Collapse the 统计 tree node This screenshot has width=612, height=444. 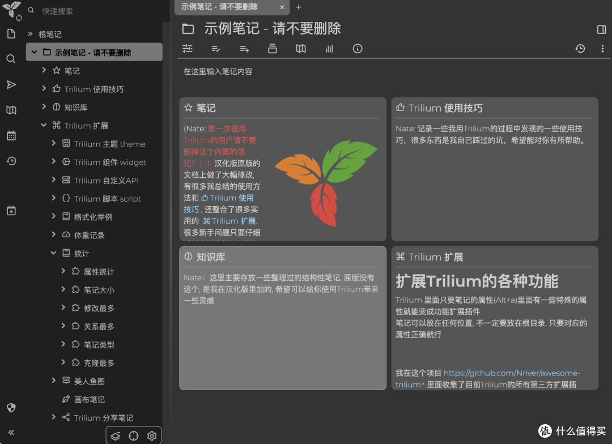tap(53, 253)
